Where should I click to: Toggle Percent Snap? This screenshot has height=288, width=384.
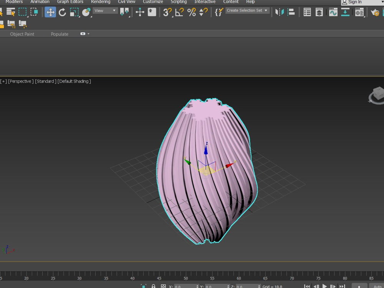click(x=191, y=12)
